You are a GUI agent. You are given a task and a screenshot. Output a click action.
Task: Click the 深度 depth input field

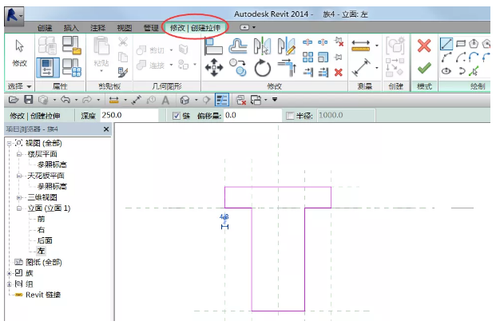(x=129, y=115)
